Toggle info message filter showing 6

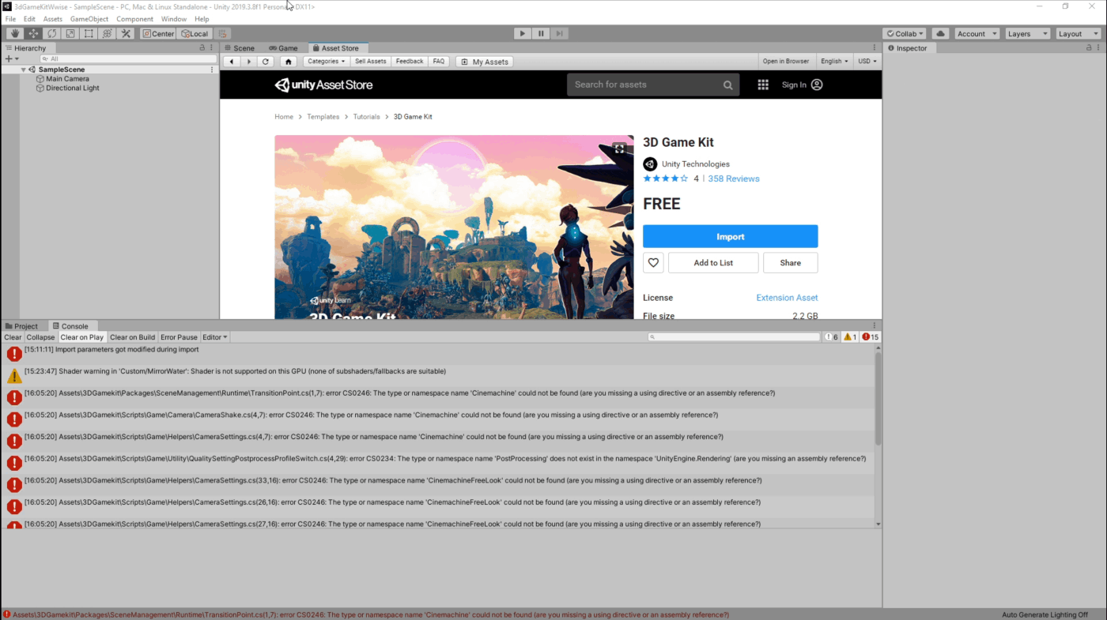pos(831,337)
